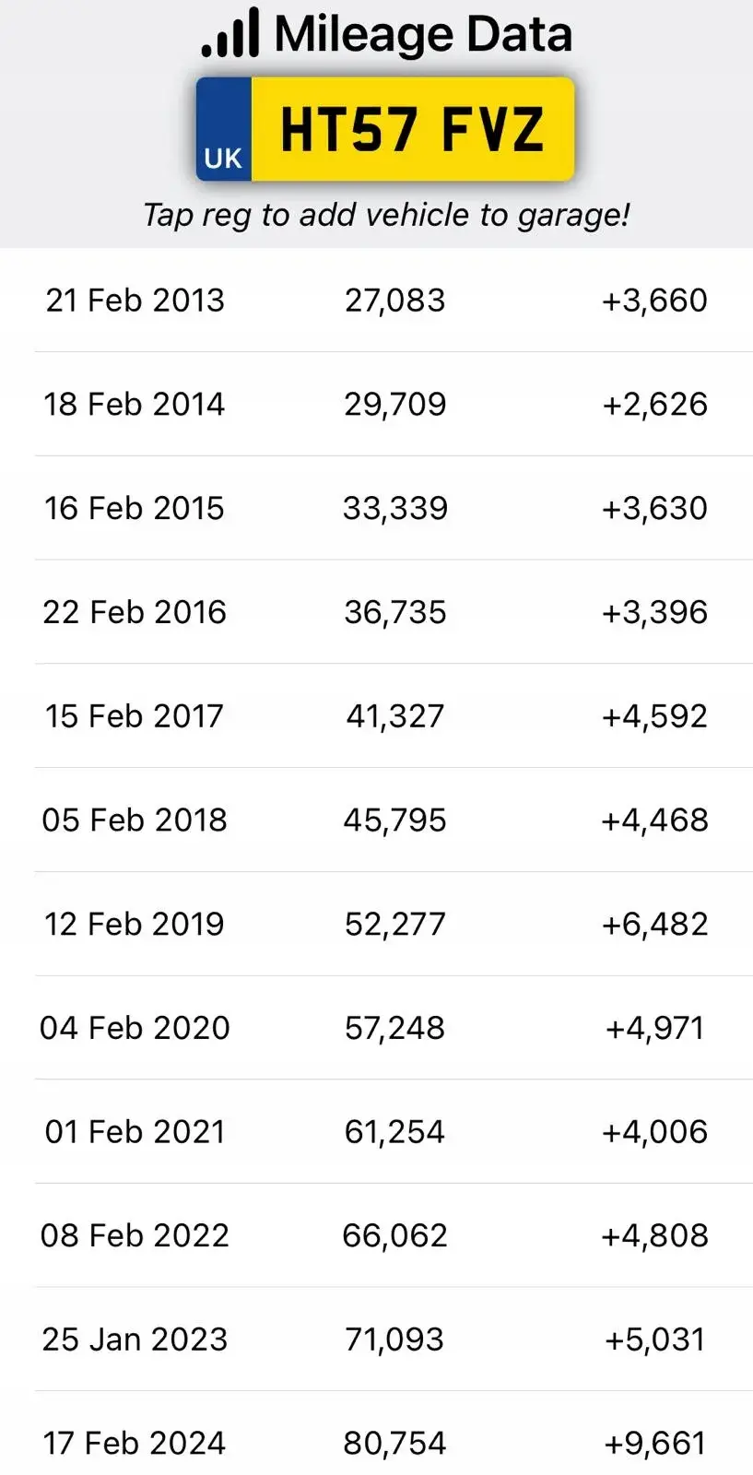The image size is (753, 1475).
Task: Select the +9,661 mileage increase
Action: pyautogui.click(x=654, y=1443)
